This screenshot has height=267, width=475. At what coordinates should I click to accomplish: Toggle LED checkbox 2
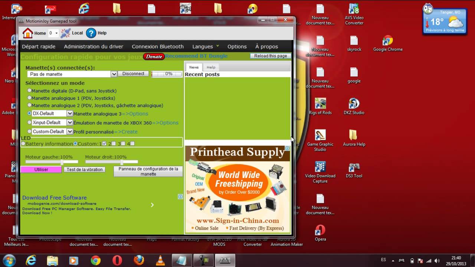[114, 144]
